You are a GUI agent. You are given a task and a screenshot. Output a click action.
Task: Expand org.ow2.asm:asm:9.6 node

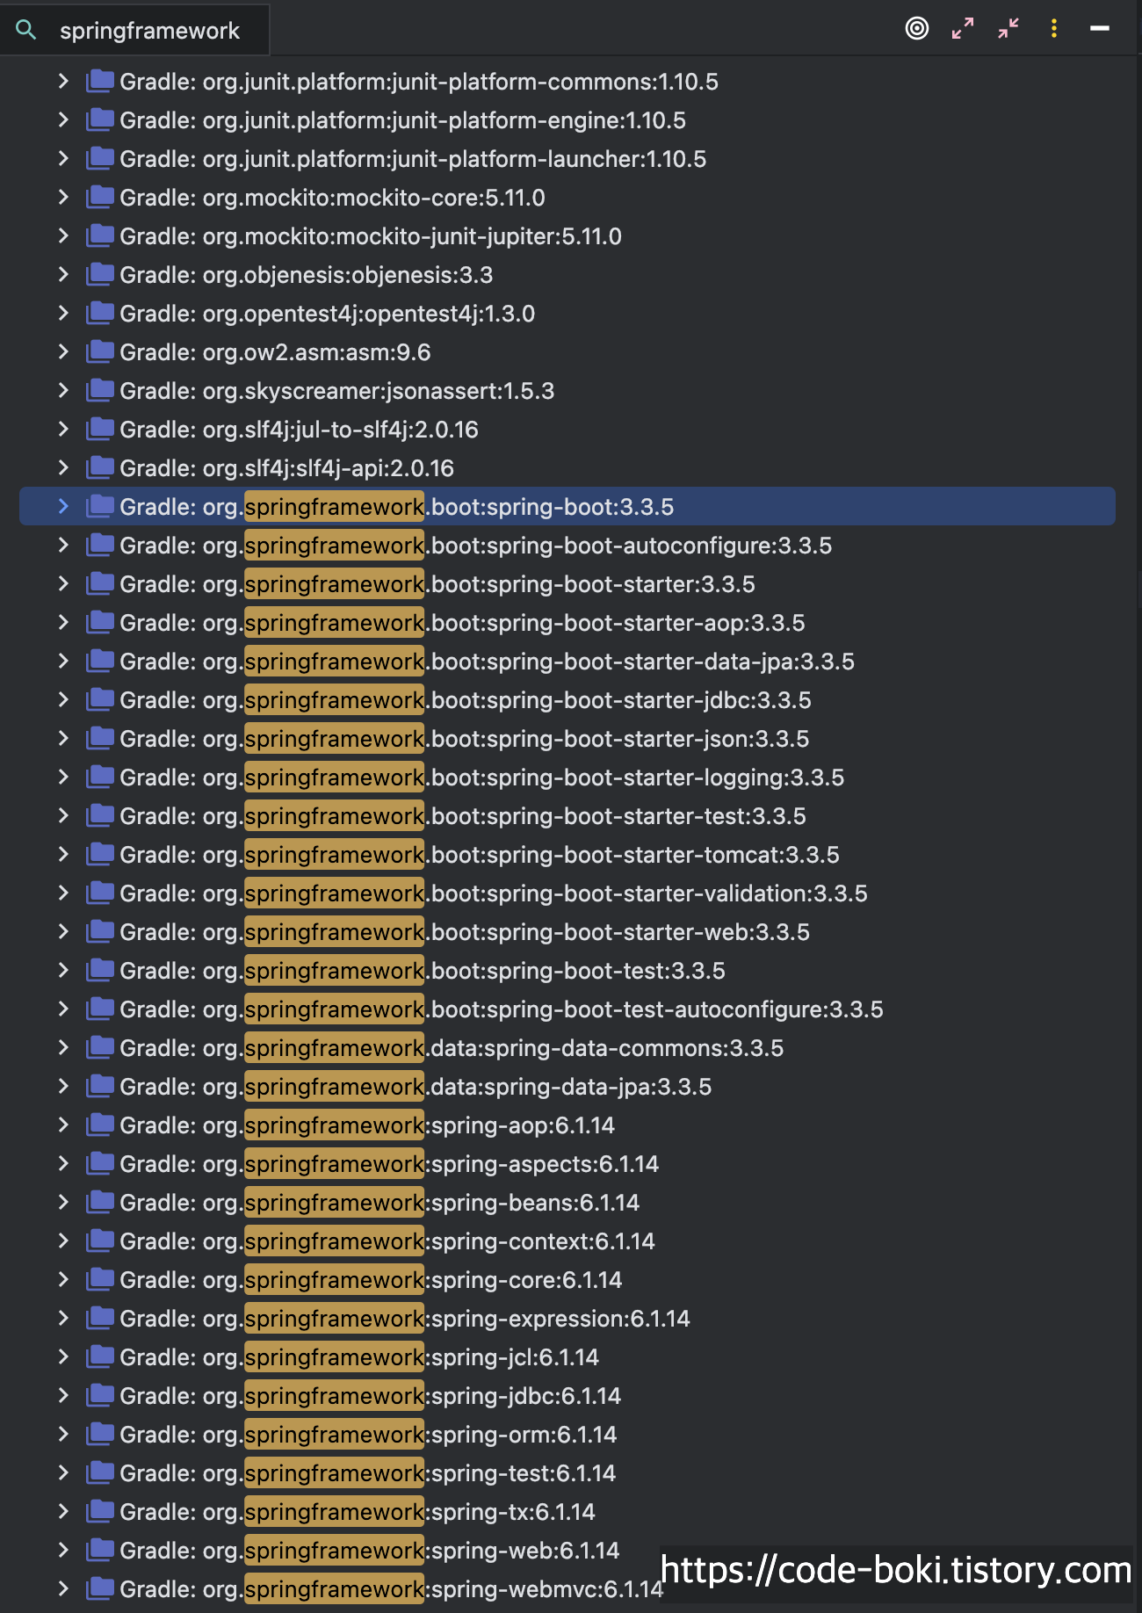pyautogui.click(x=63, y=351)
